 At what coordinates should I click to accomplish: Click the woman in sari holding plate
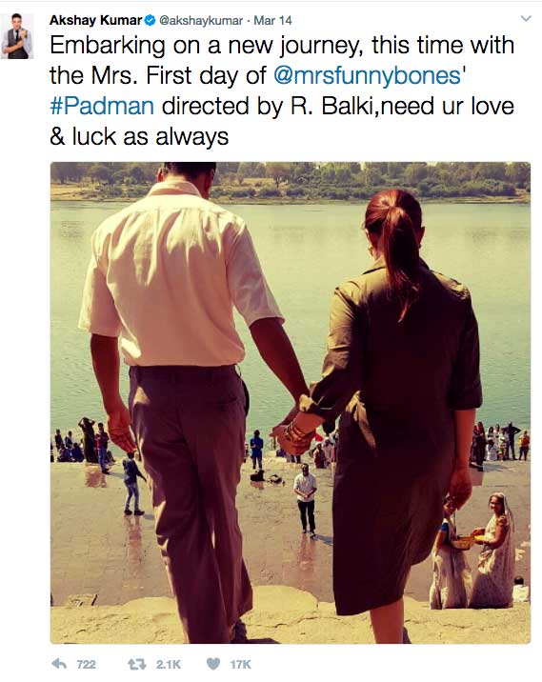click(x=495, y=551)
